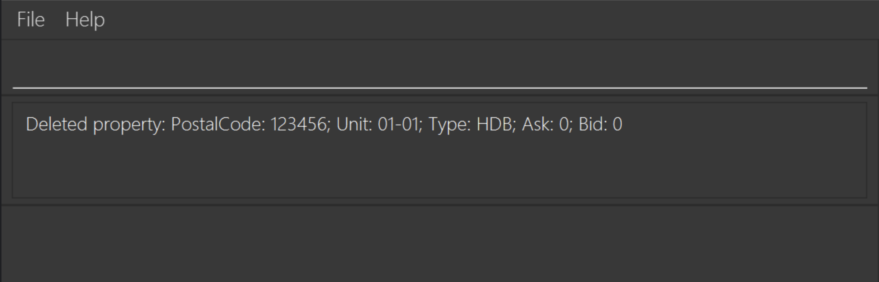Click empty menu bar area right of Help
Screen dimensions: 879x282
click(x=491, y=19)
